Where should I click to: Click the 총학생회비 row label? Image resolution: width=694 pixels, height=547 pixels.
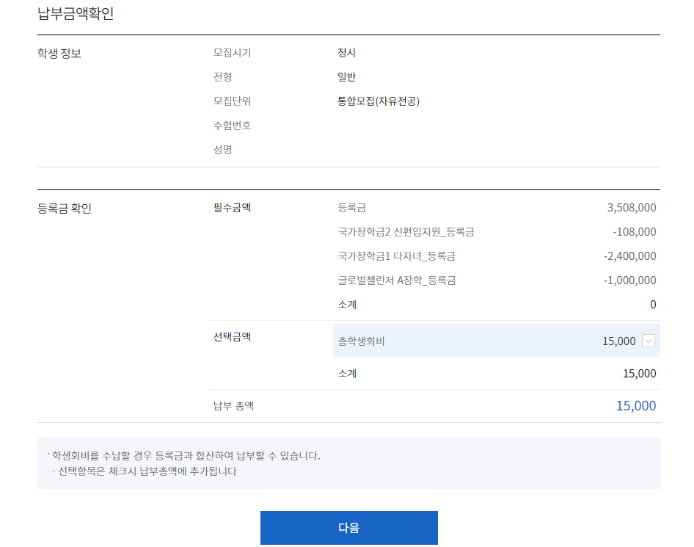tap(361, 341)
